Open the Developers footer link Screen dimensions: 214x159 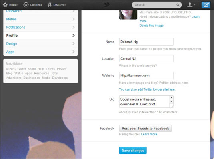(x=60, y=78)
